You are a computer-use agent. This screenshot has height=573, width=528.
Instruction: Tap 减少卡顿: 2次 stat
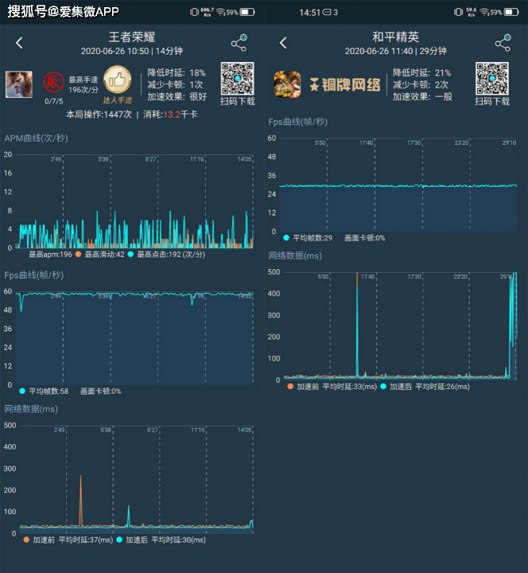click(421, 85)
